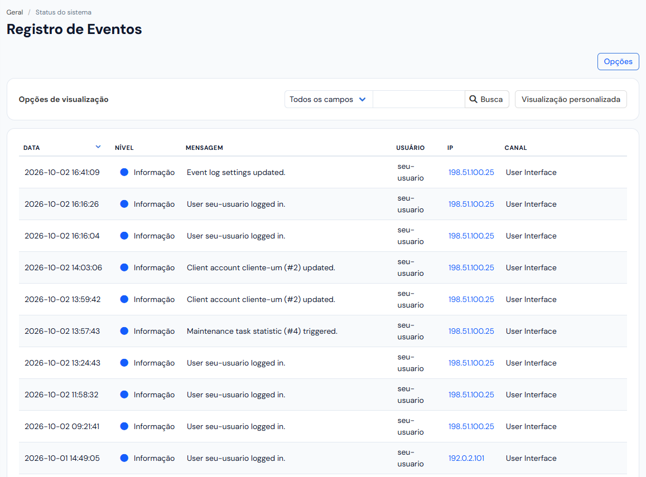
Task: Click seu-usuario user in 16:16:04 row
Action: tap(411, 236)
